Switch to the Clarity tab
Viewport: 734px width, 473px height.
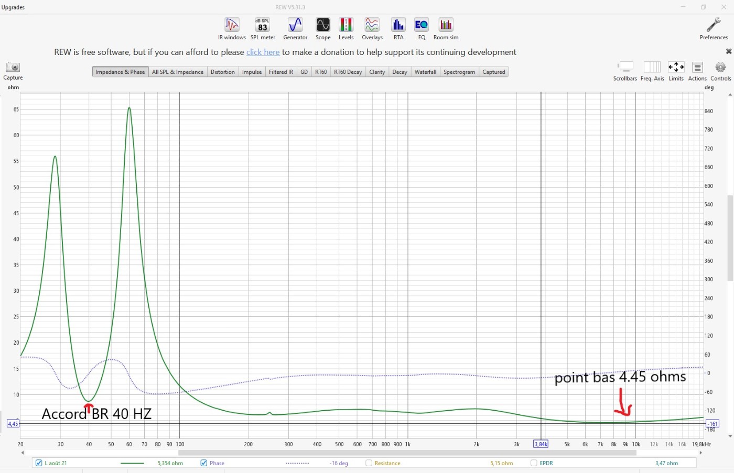point(377,72)
